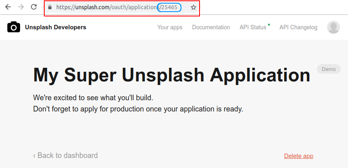Click the padlock site security icon
Screen dimensions: 348x168
pos(50,7)
